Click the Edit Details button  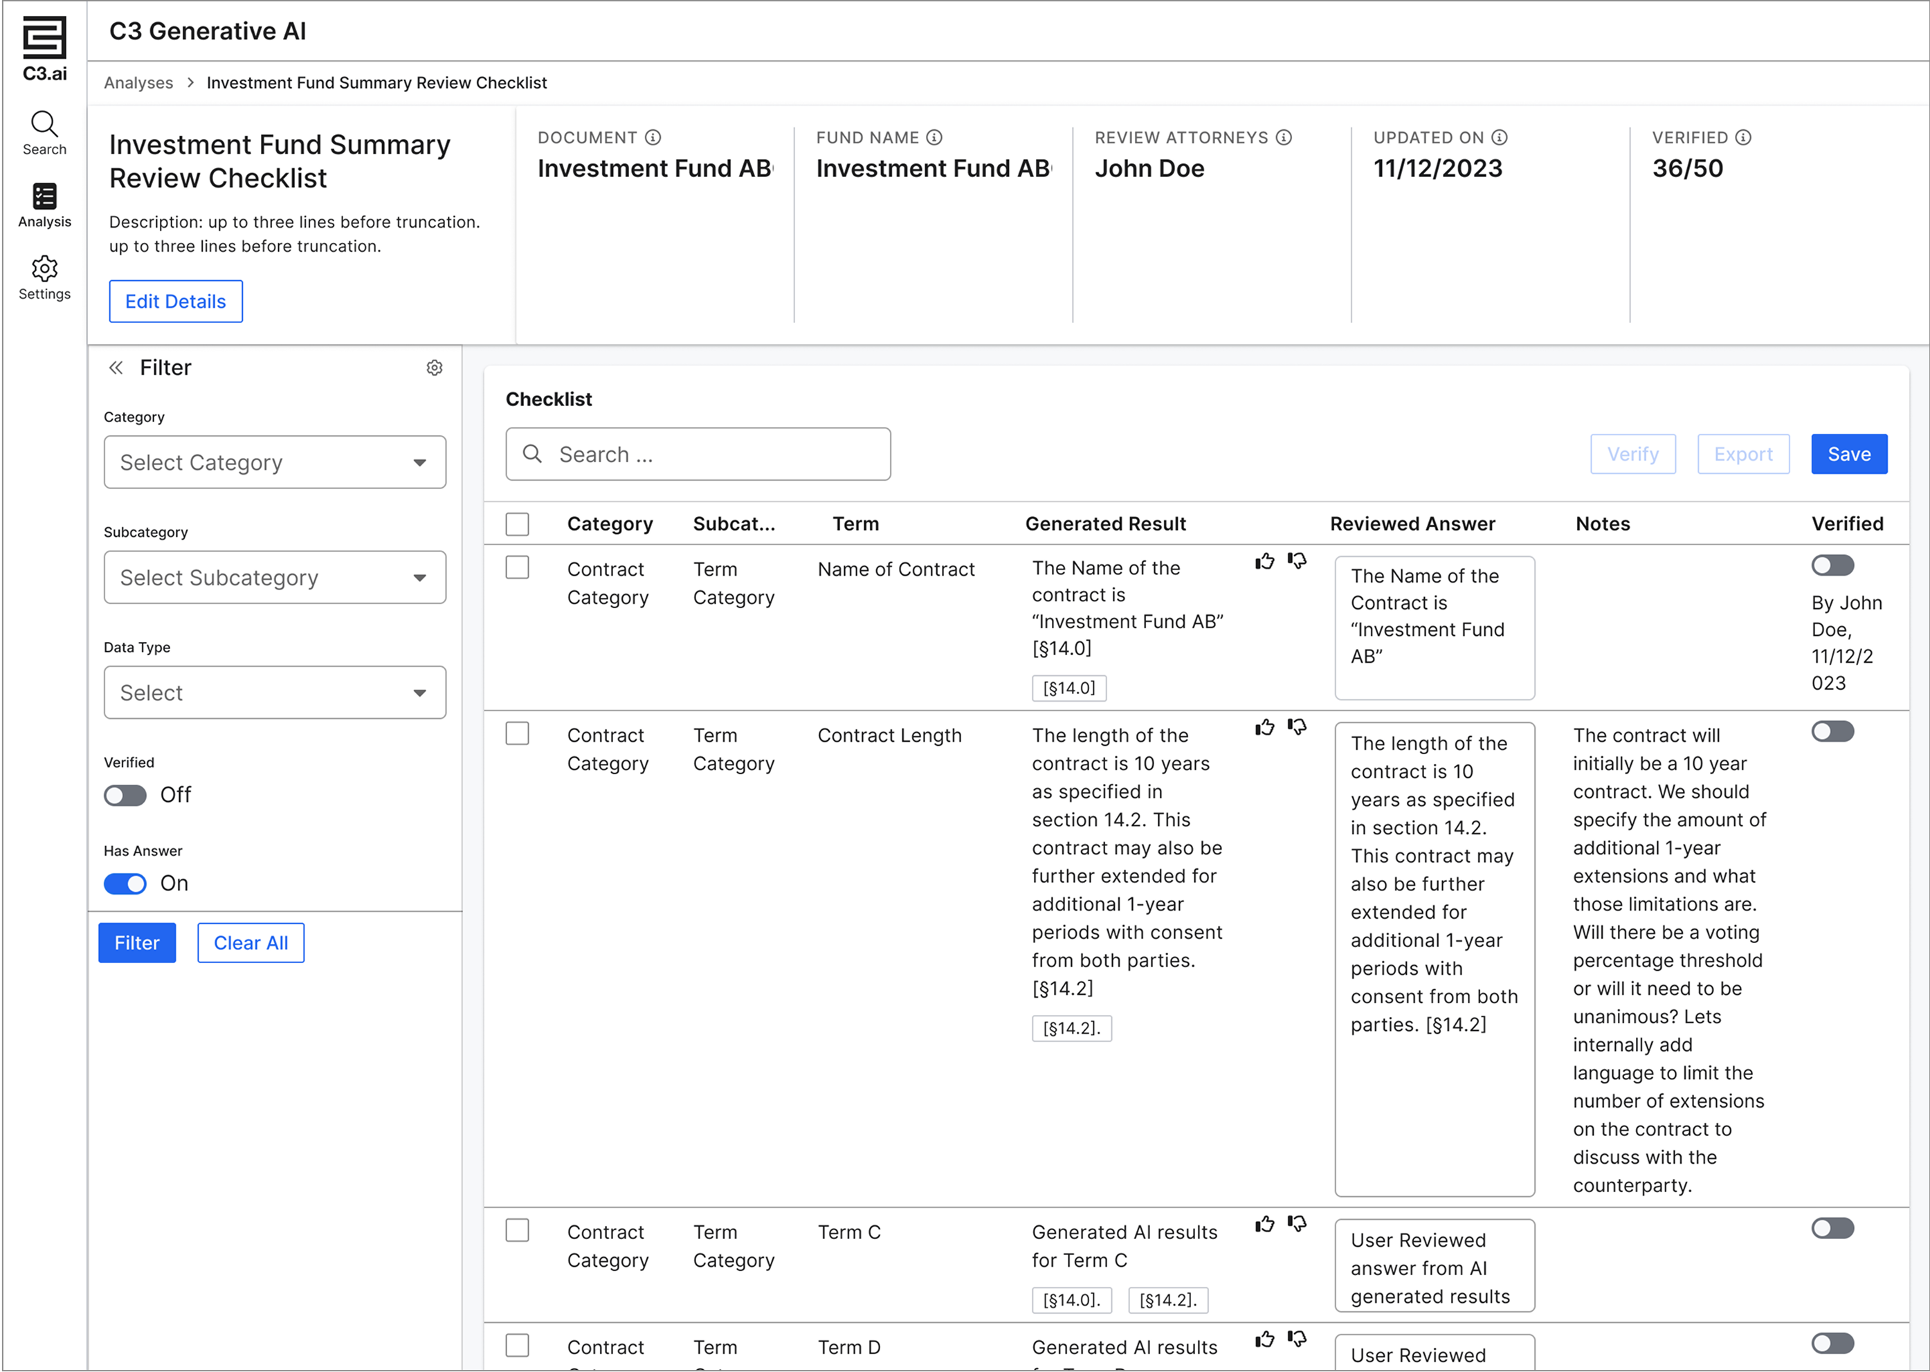pos(176,302)
